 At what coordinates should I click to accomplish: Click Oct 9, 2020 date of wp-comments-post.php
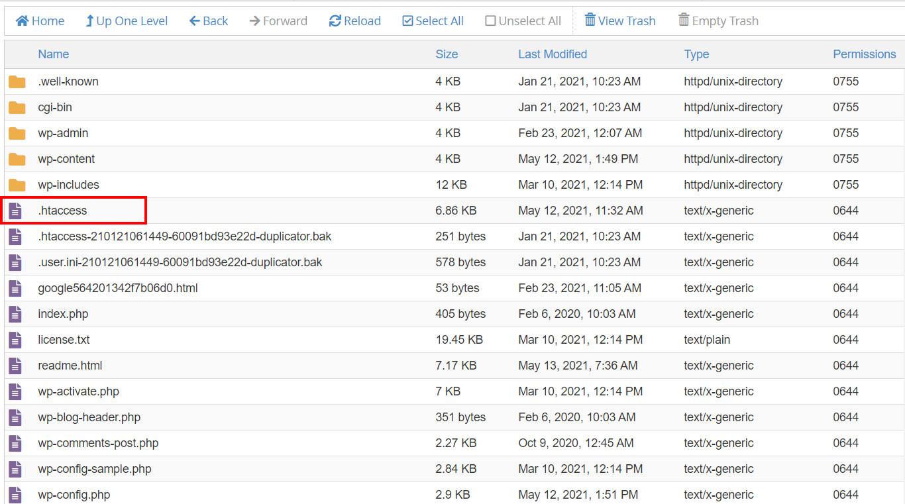point(576,443)
